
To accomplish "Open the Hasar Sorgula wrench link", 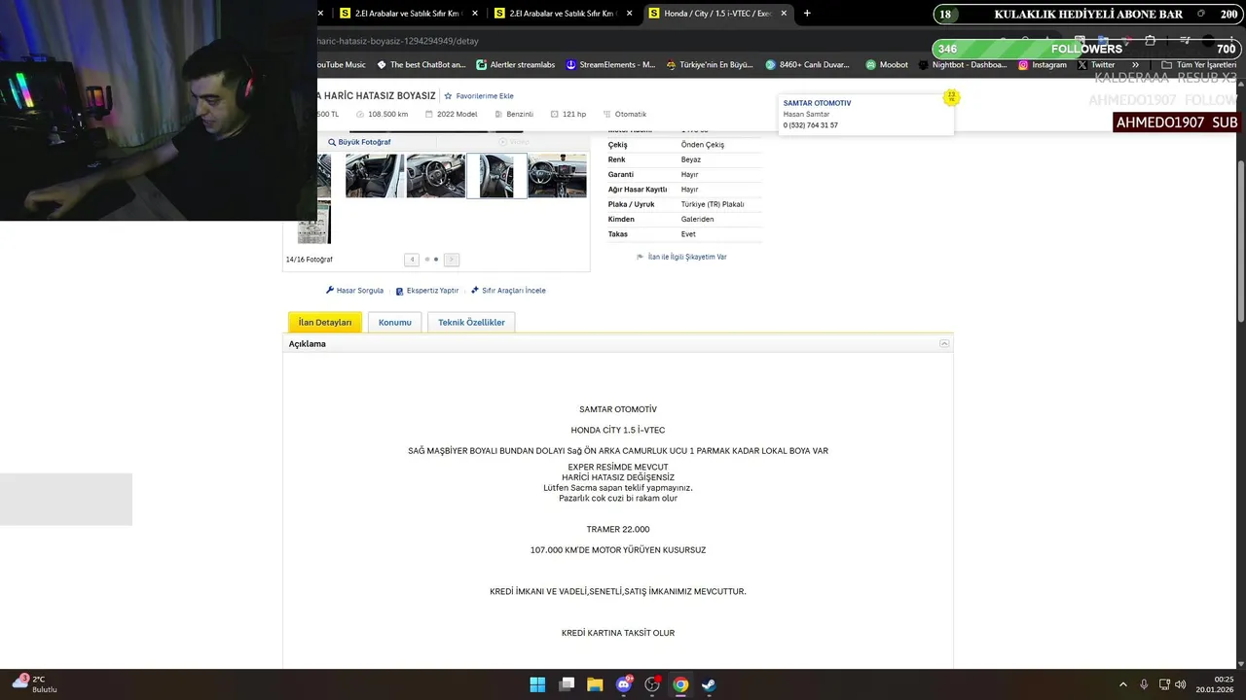I will tap(354, 291).
